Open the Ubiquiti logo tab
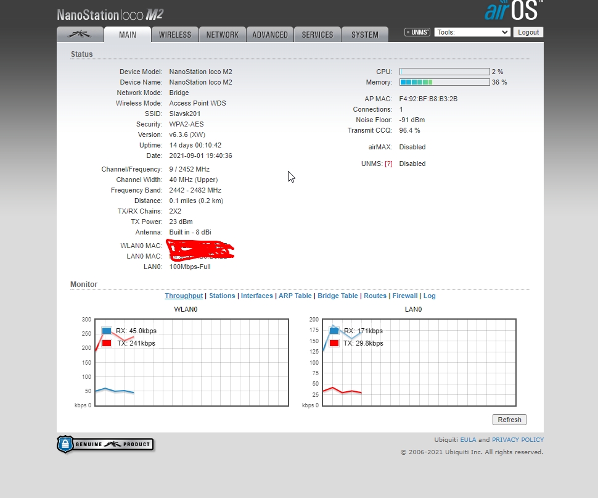598x498 pixels. (80, 35)
